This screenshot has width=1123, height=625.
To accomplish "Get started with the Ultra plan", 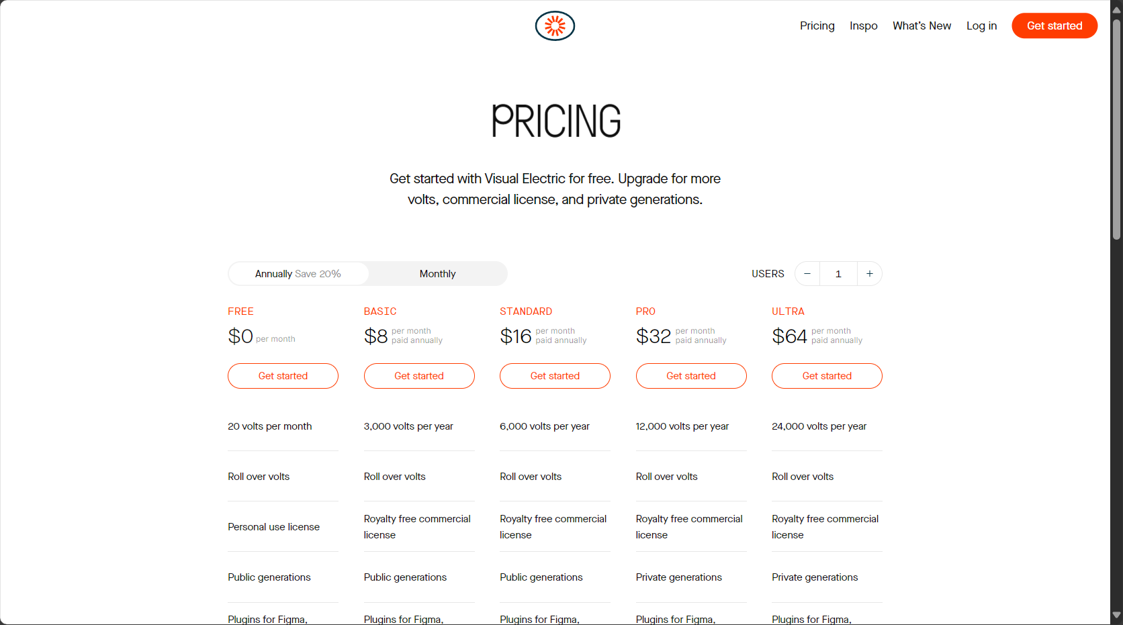I will coord(827,376).
